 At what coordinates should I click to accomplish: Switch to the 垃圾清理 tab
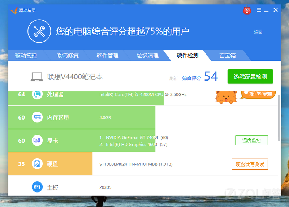[x=148, y=56]
